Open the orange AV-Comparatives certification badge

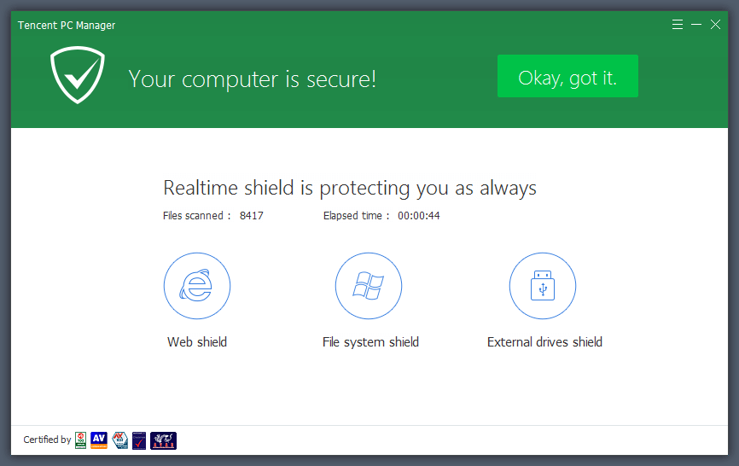pos(99,440)
